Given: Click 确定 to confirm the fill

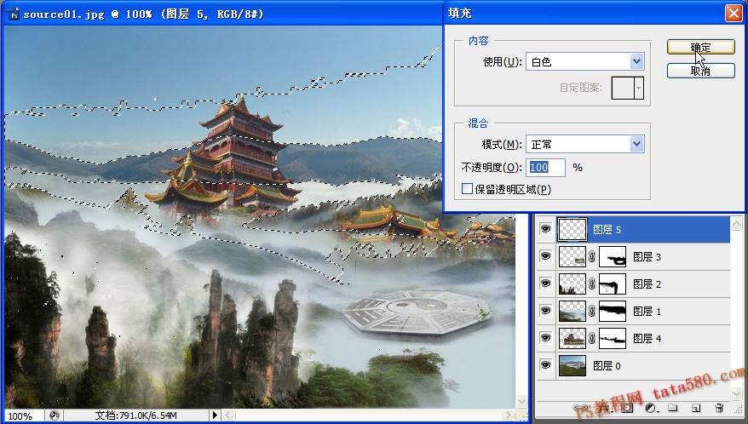Looking at the screenshot, I should [701, 47].
